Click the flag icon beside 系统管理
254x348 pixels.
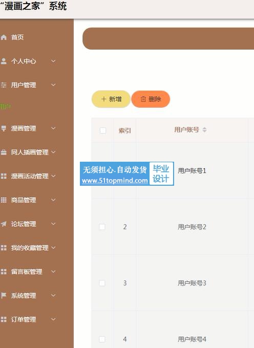pos(4,295)
